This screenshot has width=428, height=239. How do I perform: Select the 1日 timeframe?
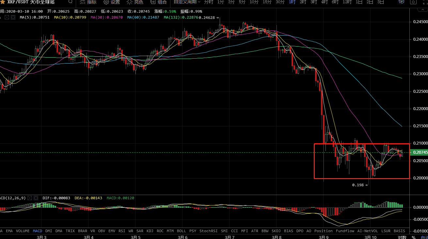[x=359, y=2]
